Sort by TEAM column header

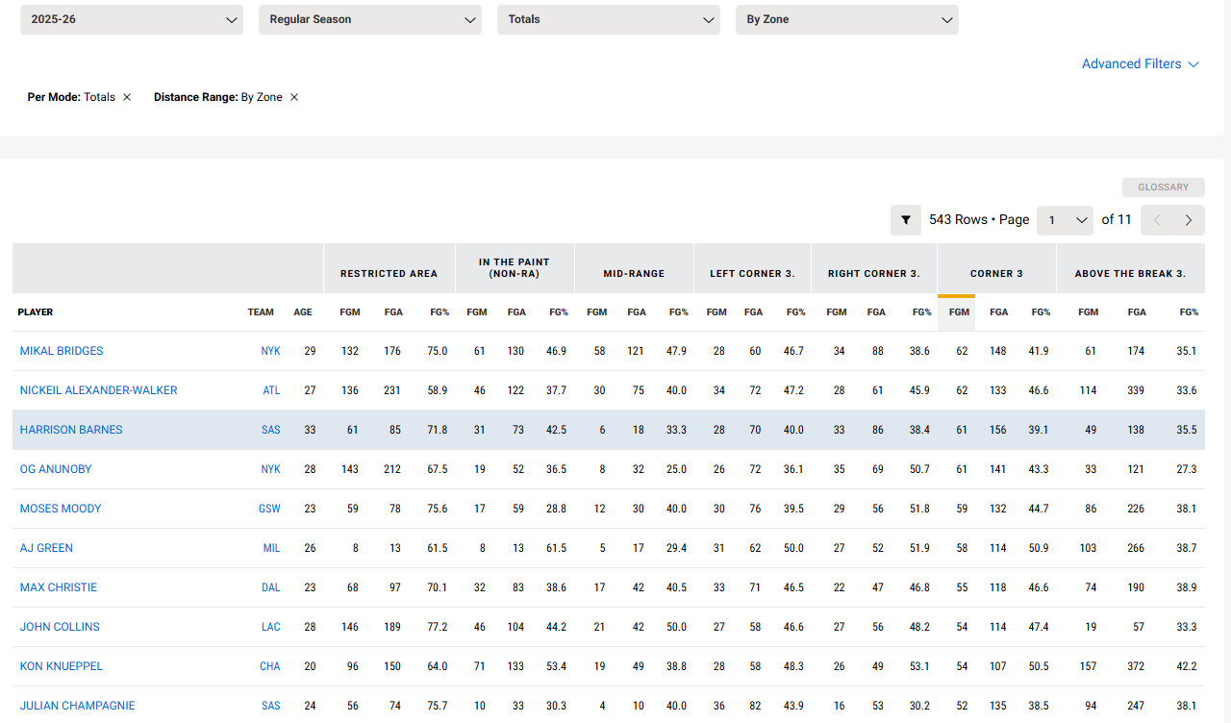pos(261,312)
